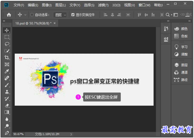Select the Rectangular Marquee tool
194x138 pixels.
pyautogui.click(x=7, y=37)
